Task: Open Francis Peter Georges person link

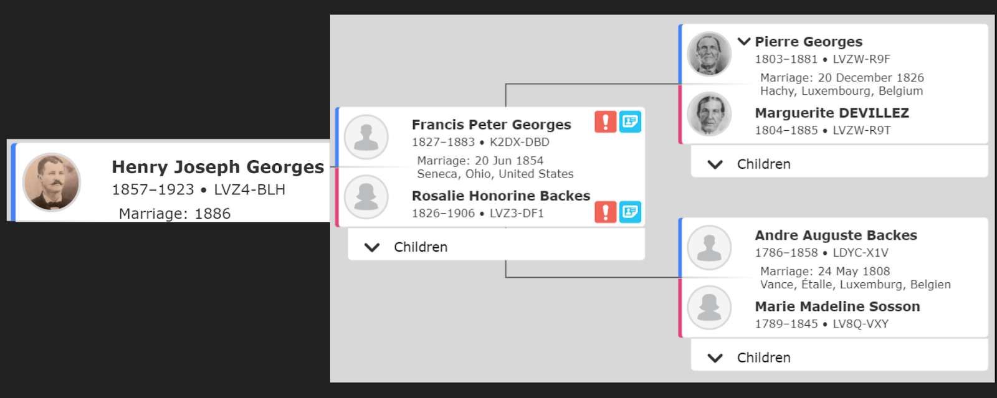Action: coord(492,125)
